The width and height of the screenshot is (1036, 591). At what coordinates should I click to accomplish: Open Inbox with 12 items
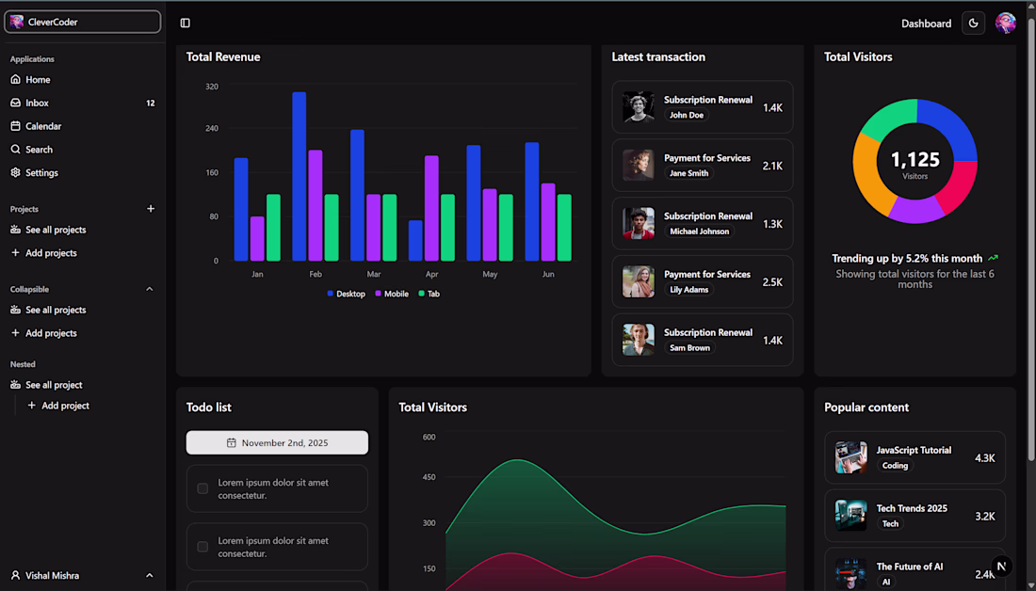[83, 103]
